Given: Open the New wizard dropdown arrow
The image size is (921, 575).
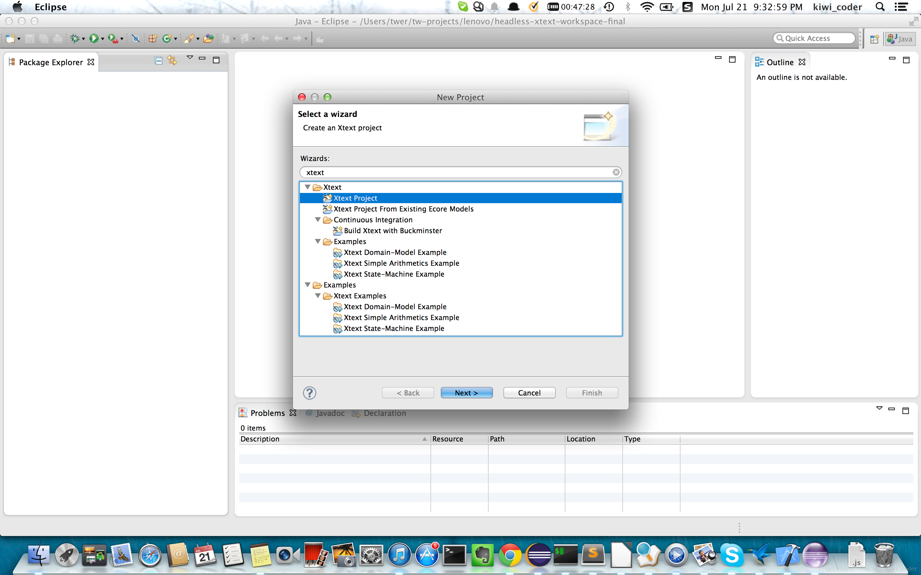Looking at the screenshot, I should (x=19, y=39).
